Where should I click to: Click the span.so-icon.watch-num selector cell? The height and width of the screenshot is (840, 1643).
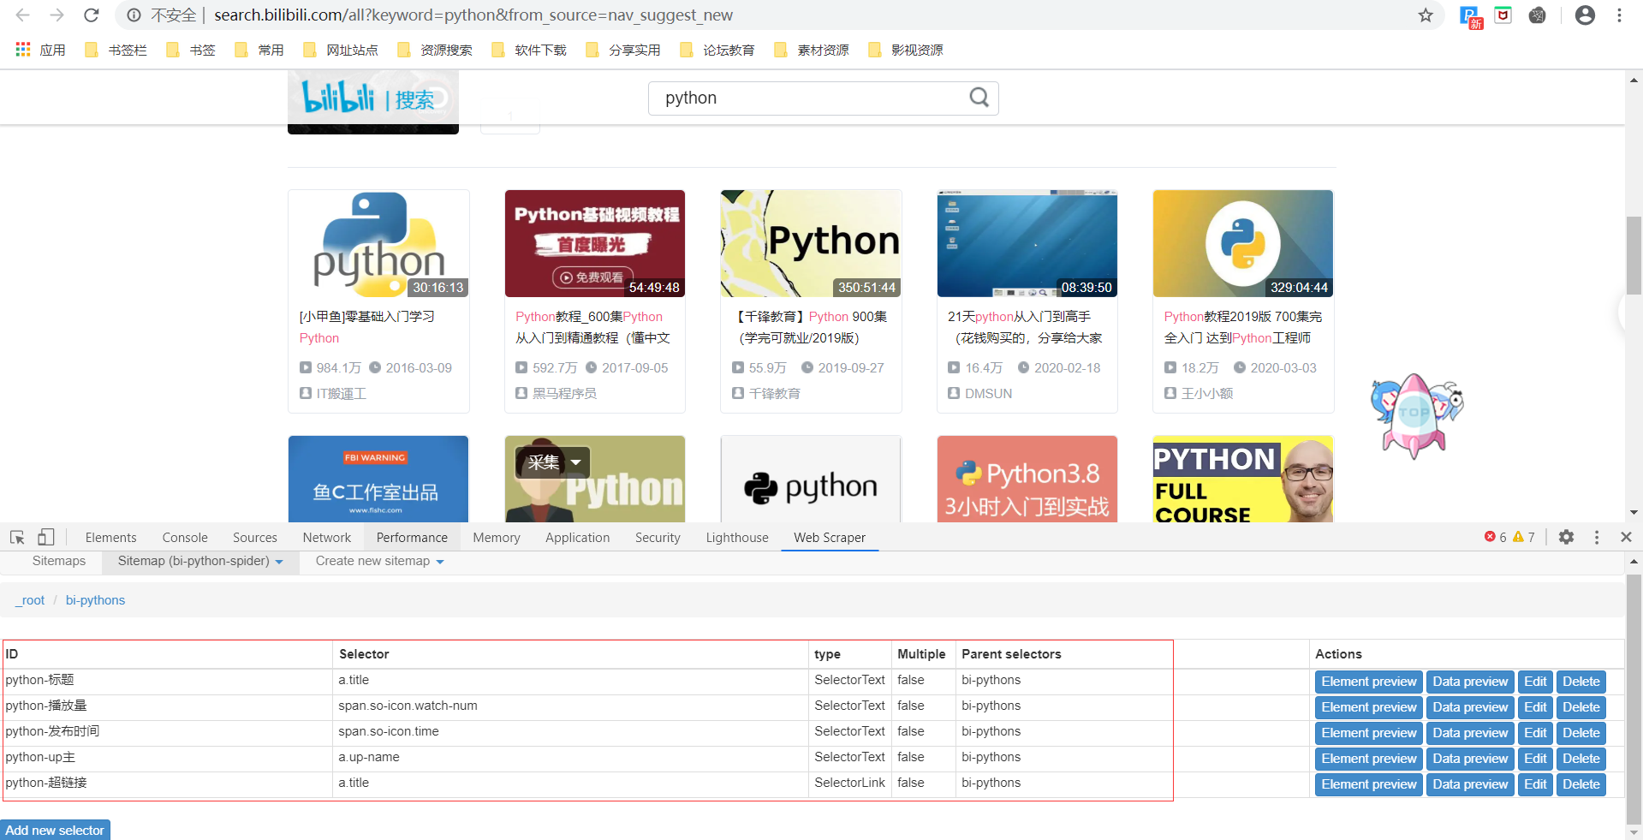click(570, 706)
